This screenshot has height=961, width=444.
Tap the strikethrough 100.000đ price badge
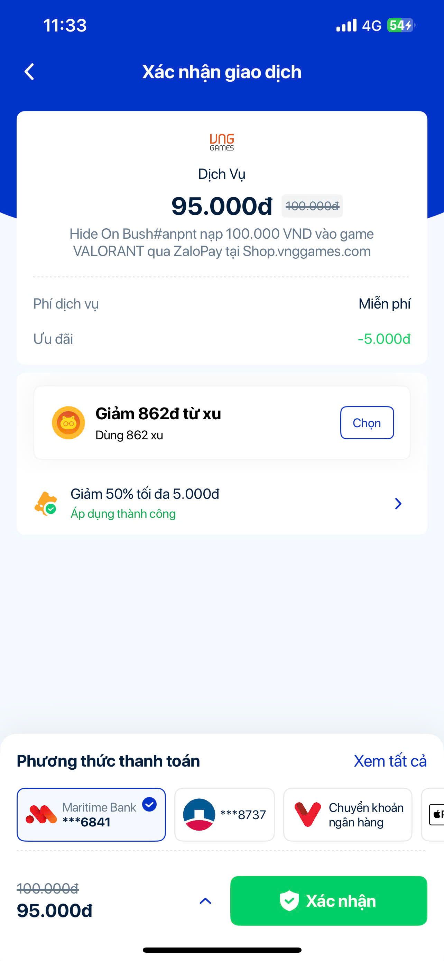coord(312,206)
